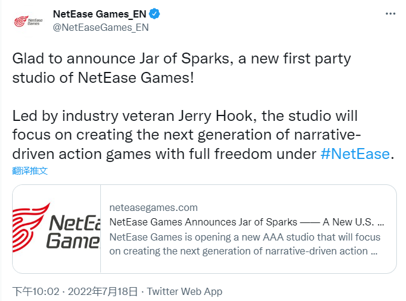Click the @NetEaseGames_EN handle
The width and height of the screenshot is (406, 301).
pyautogui.click(x=100, y=27)
